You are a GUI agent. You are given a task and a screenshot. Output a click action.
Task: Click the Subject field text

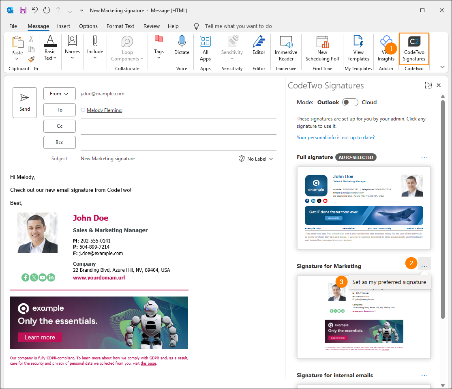tap(107, 159)
